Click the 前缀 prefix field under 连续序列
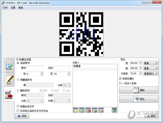Viewport: 163px width, 123px height. (35, 68)
